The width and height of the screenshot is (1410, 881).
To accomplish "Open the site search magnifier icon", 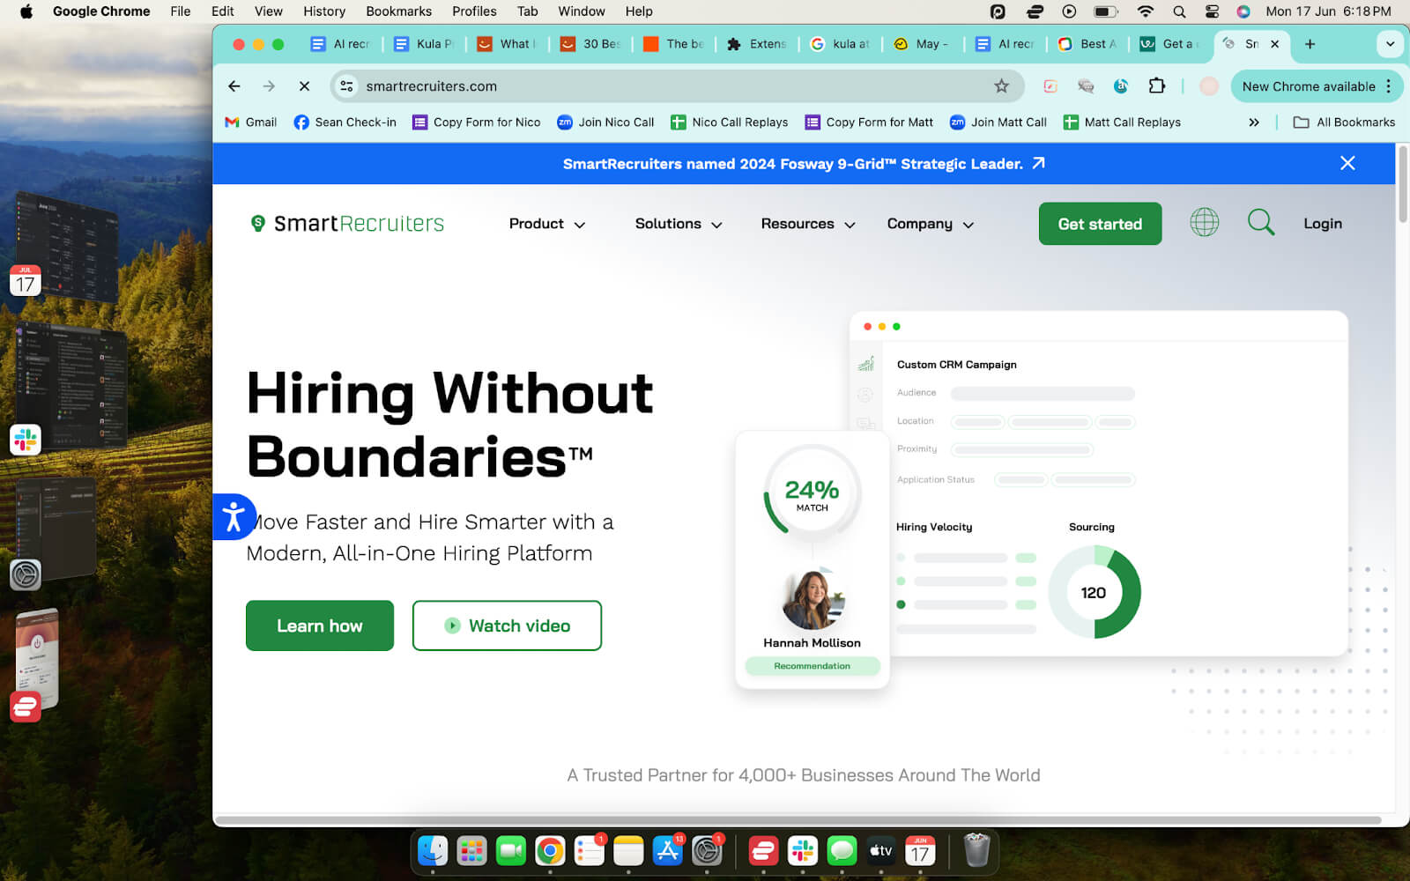I will click(1261, 222).
